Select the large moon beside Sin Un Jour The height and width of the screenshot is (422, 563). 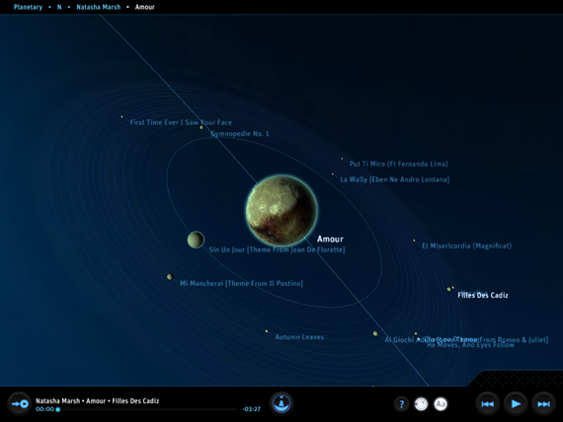click(x=196, y=240)
